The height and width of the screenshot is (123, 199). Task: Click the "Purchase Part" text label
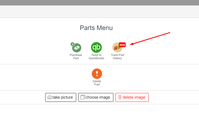click(x=76, y=57)
